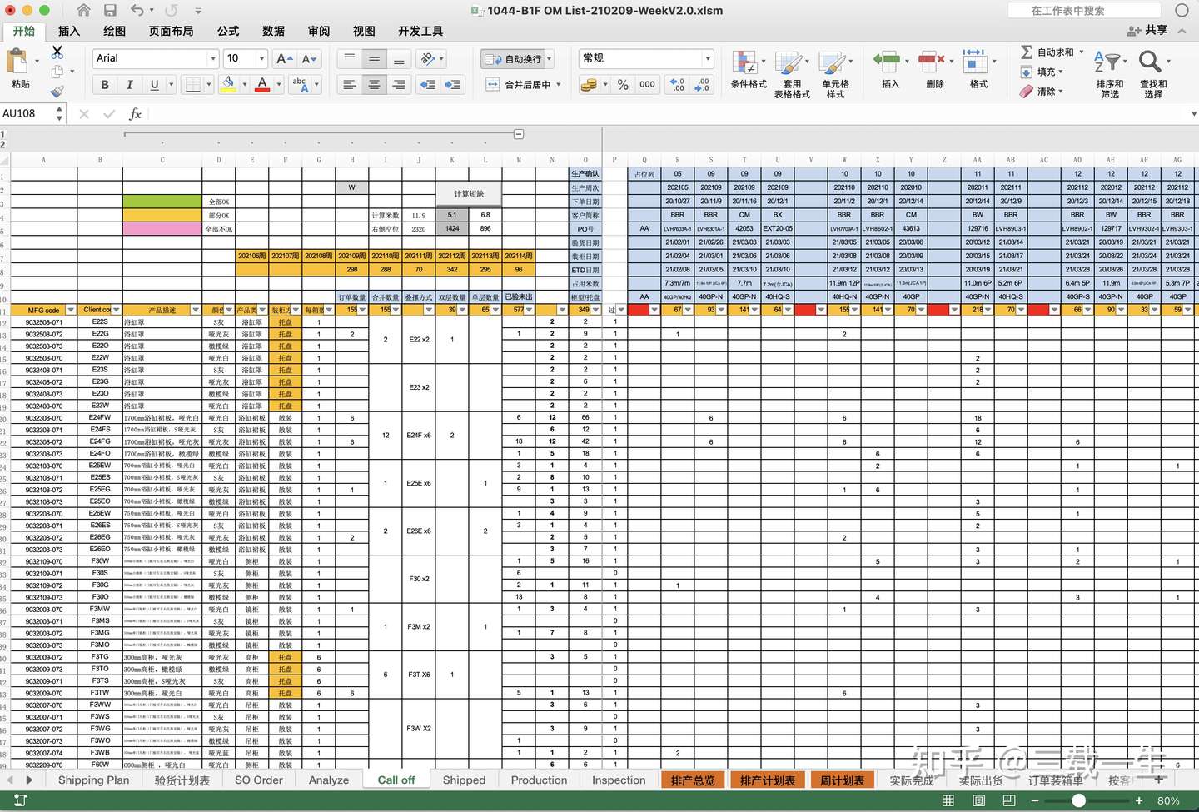The width and height of the screenshot is (1199, 812).
Task: Open 产品描述 column filter dropdown
Action: click(196, 310)
